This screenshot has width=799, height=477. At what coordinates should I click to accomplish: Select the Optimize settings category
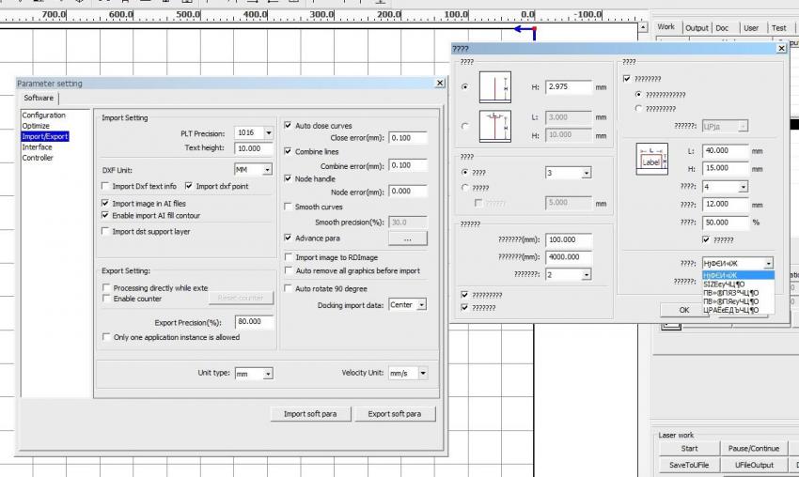coord(36,126)
